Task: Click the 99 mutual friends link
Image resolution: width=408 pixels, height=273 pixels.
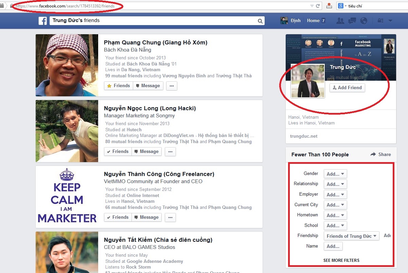Action: pos(124,76)
